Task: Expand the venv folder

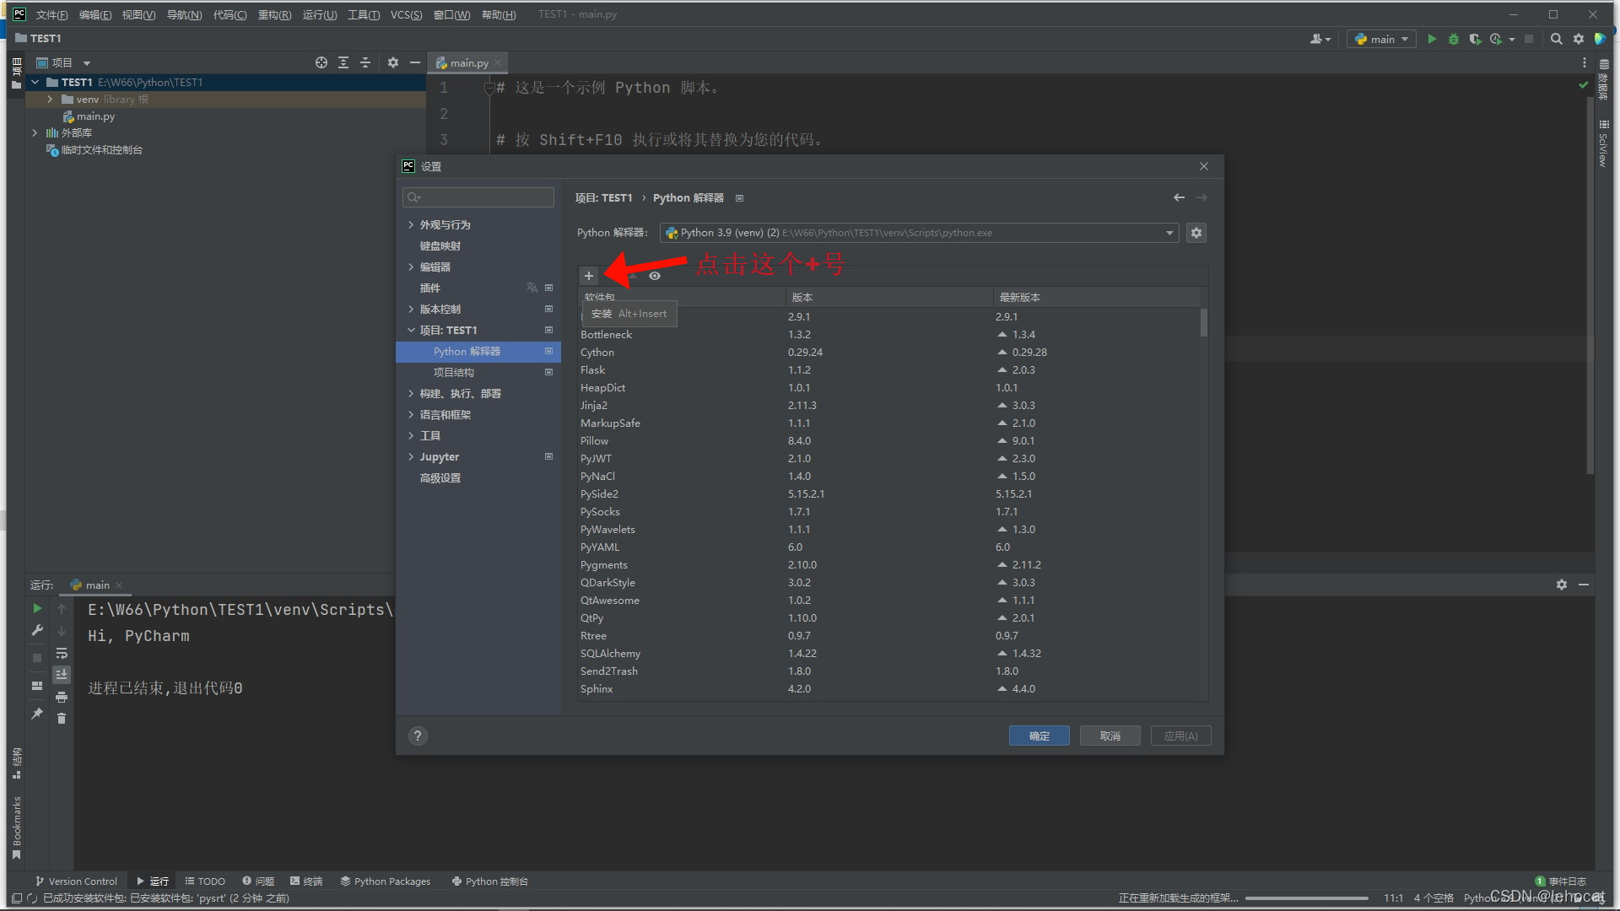Action: [x=50, y=99]
